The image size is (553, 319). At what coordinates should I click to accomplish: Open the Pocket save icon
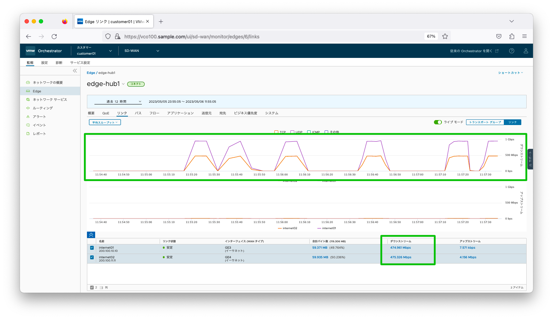click(499, 36)
